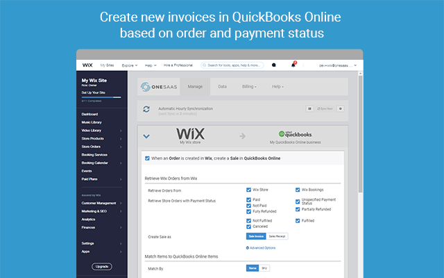Toggle the Fully Refunded checkbox
Viewport: 444px width, 278px height.
(248, 211)
